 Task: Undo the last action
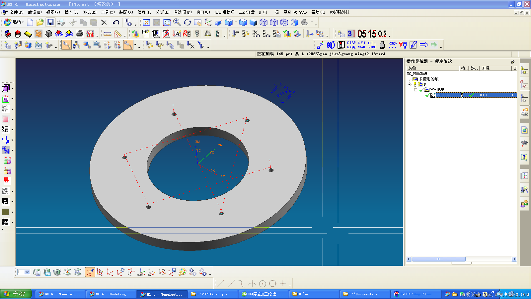coord(116,22)
